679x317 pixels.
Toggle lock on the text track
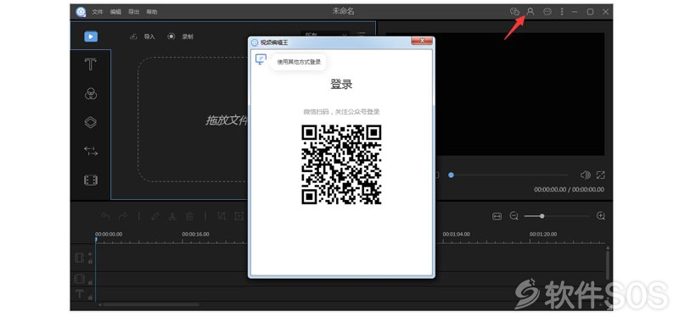(90, 298)
